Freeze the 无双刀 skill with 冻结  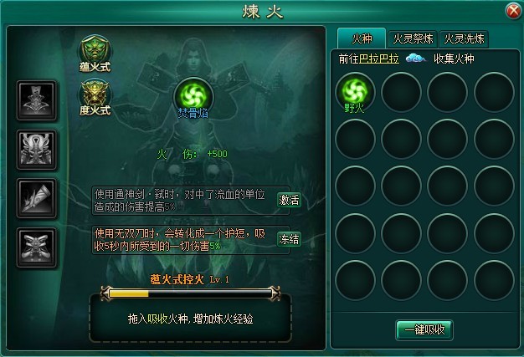pyautogui.click(x=289, y=239)
